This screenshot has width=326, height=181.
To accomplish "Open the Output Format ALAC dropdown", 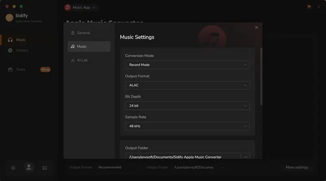I will pyautogui.click(x=187, y=85).
